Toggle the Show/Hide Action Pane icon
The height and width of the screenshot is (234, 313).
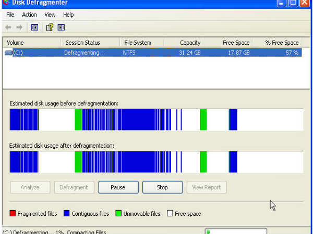(x=61, y=27)
